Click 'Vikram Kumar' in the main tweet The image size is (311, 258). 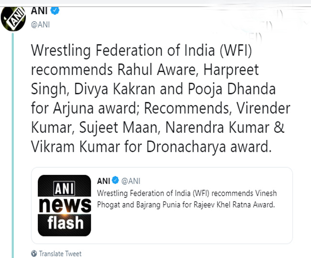(x=63, y=147)
